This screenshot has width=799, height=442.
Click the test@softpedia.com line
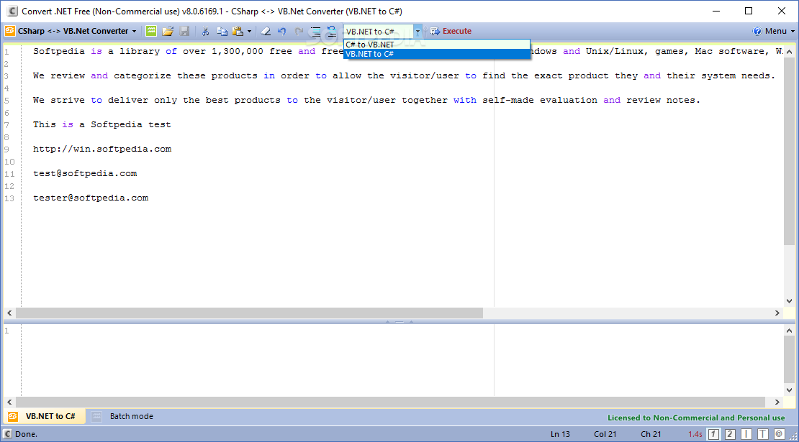[x=85, y=173]
